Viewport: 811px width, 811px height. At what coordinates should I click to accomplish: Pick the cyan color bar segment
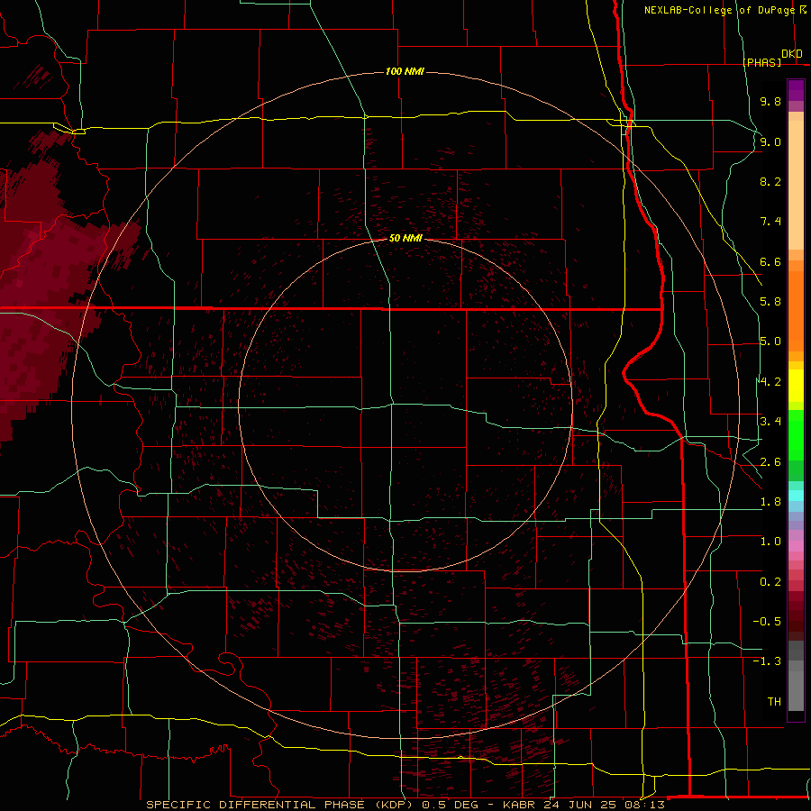coord(796,496)
